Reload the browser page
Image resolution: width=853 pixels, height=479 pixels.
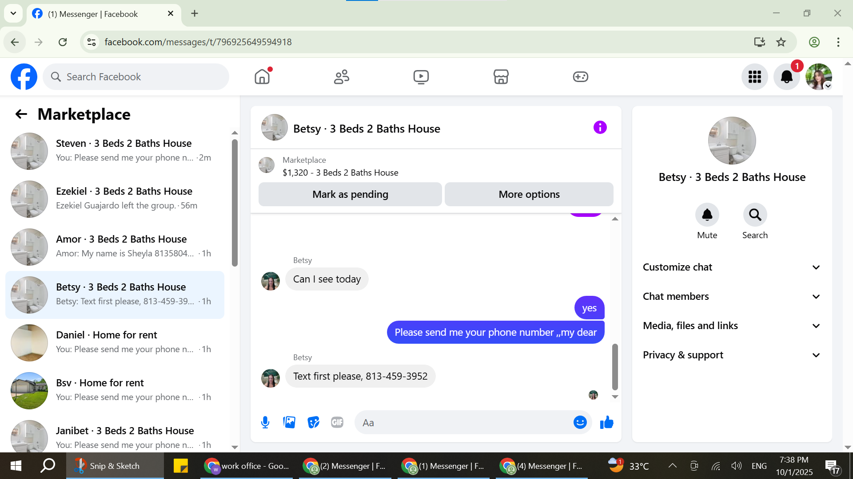(63, 42)
